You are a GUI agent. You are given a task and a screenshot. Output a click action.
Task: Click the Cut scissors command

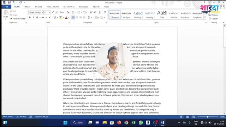coord(13,11)
